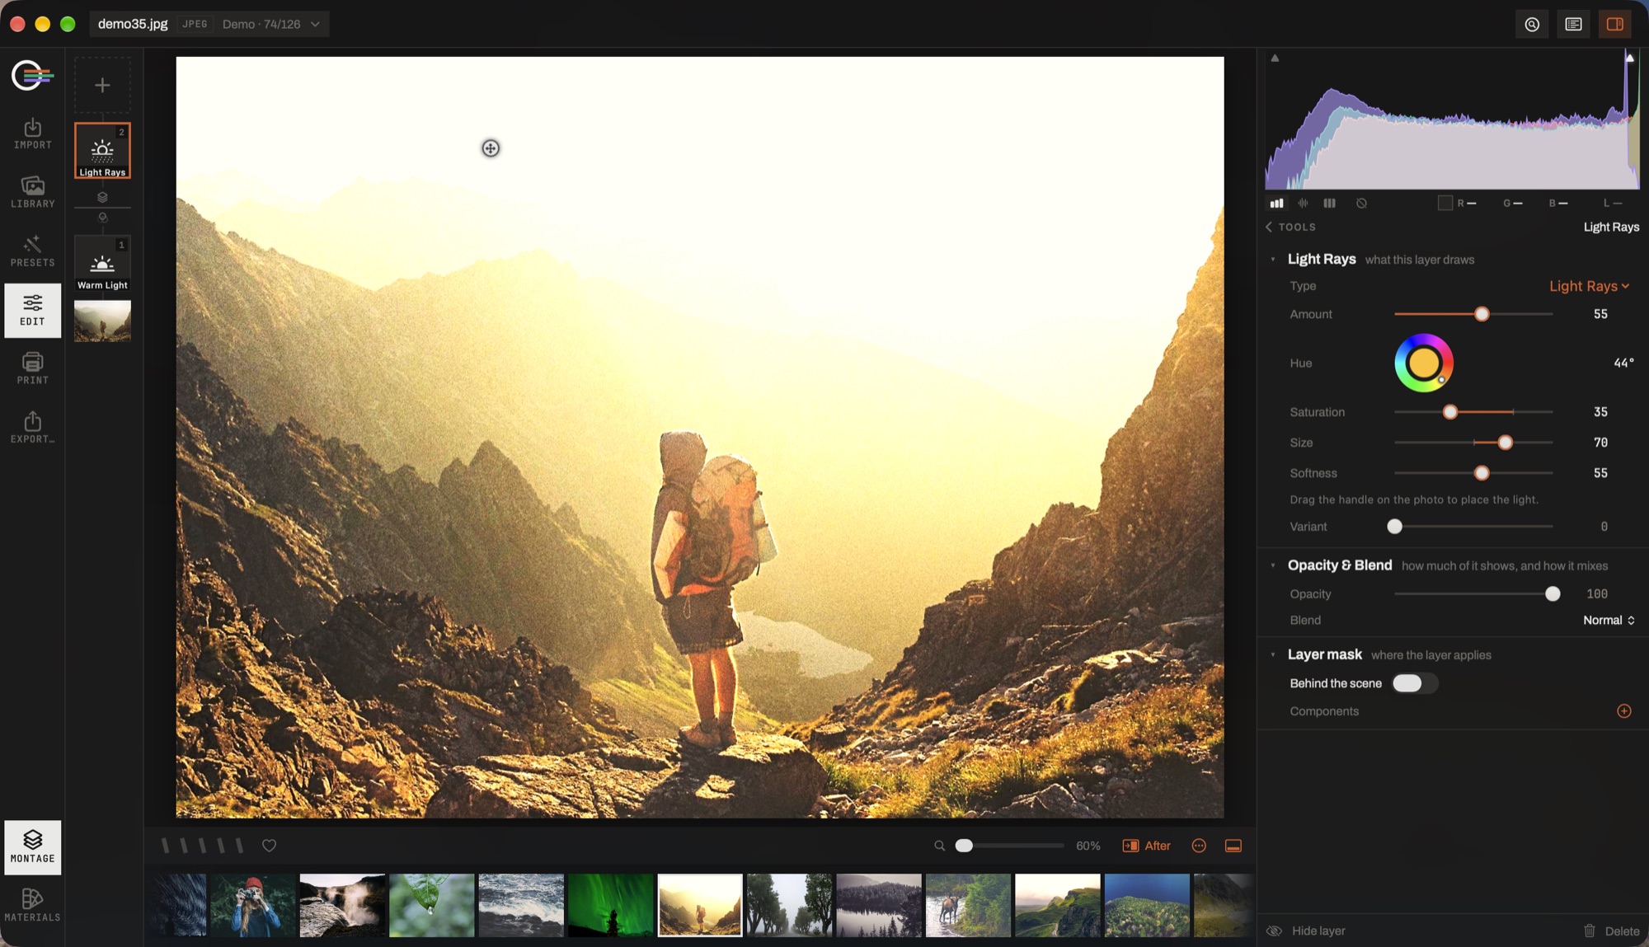
Task: Switch to the Montage tab
Action: click(32, 846)
